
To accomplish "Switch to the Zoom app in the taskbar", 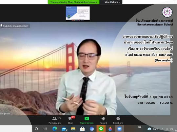I will (x=120, y=129).
